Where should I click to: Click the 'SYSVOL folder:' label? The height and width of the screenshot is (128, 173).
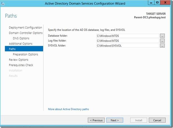(57, 45)
